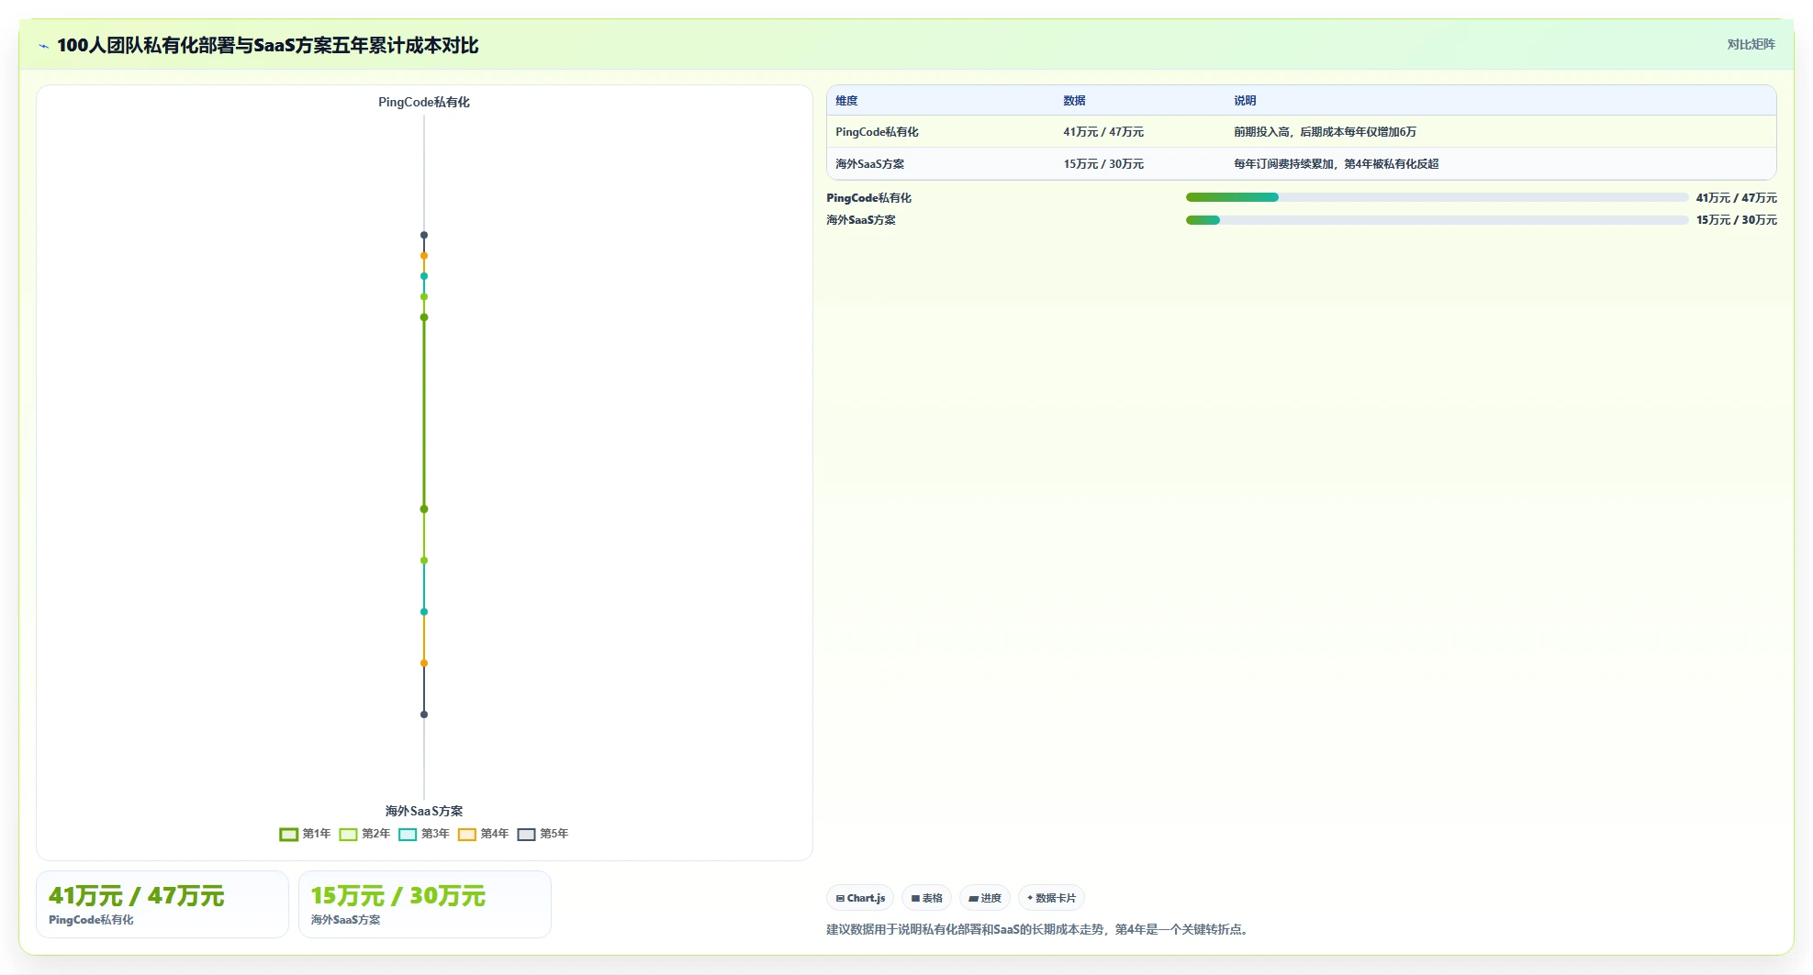Click the 数据卡片 tag chip
The height and width of the screenshot is (975, 1813).
coord(1051,898)
